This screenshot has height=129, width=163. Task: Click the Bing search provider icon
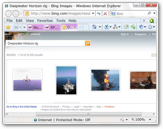[x=113, y=13]
